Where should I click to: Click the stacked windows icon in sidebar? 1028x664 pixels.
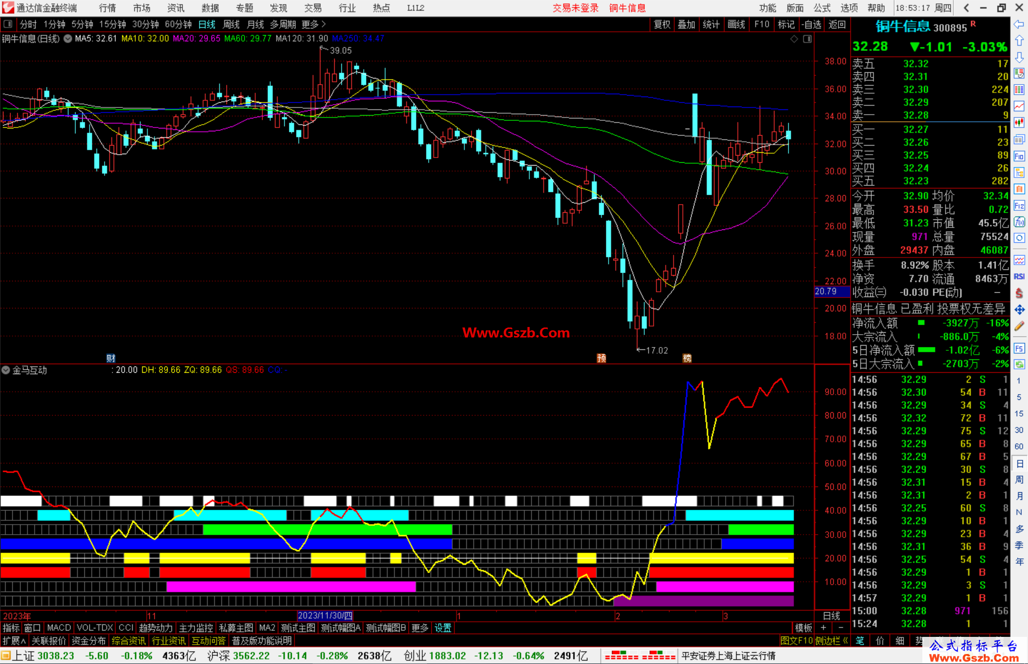point(1019,139)
